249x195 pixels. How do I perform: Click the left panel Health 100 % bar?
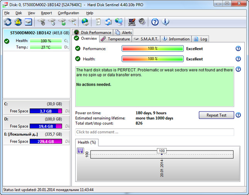(46, 41)
